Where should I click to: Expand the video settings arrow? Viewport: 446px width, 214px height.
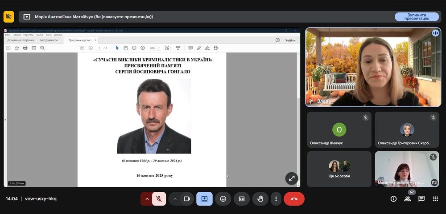[x=175, y=199]
